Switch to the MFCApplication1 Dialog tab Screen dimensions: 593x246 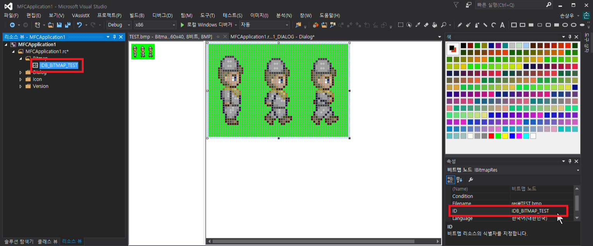click(x=272, y=37)
